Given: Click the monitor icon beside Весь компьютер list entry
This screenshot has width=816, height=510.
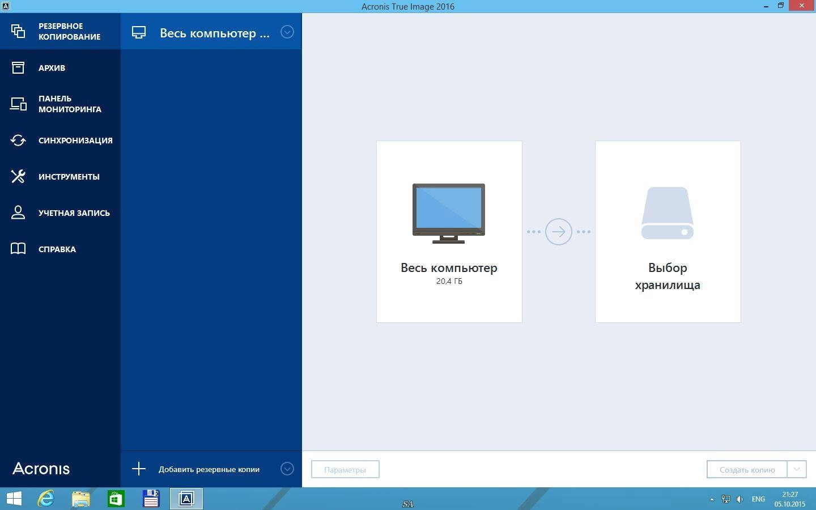Looking at the screenshot, I should [x=139, y=32].
